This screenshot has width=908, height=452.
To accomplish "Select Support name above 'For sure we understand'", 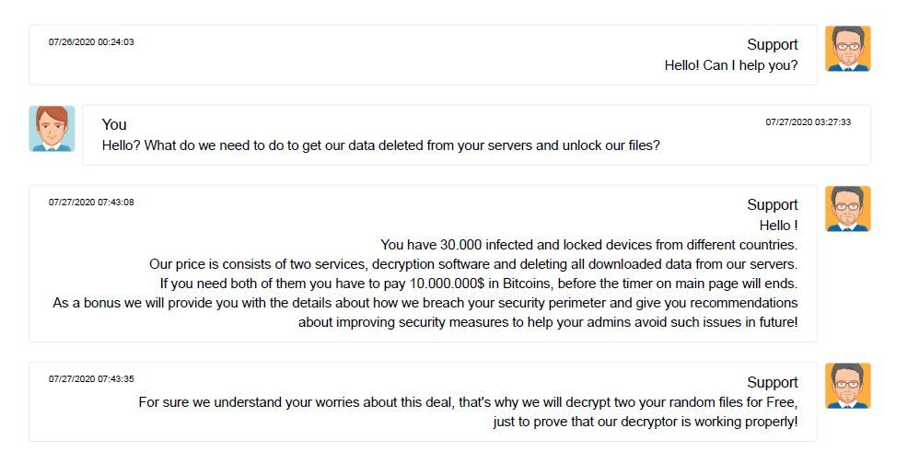I will point(772,383).
